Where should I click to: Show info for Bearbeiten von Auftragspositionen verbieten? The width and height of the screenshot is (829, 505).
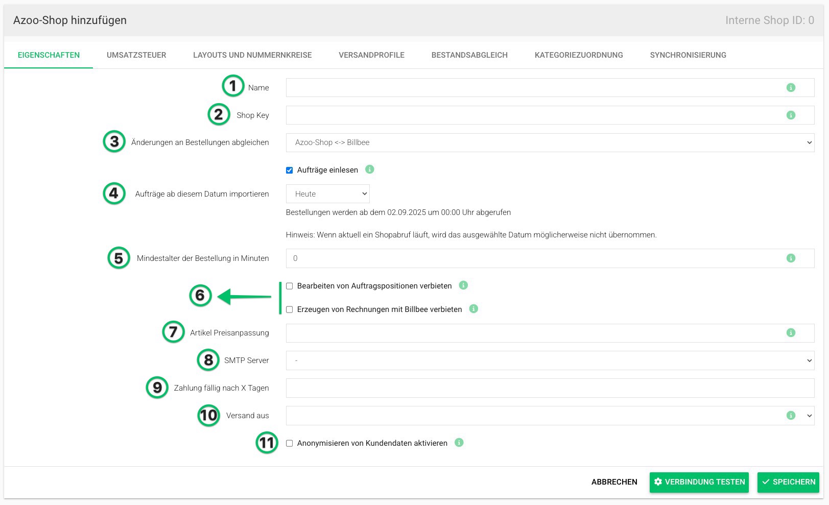click(463, 285)
